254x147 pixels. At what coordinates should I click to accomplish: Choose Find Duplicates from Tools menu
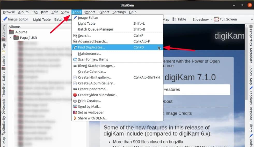[x=91, y=47]
